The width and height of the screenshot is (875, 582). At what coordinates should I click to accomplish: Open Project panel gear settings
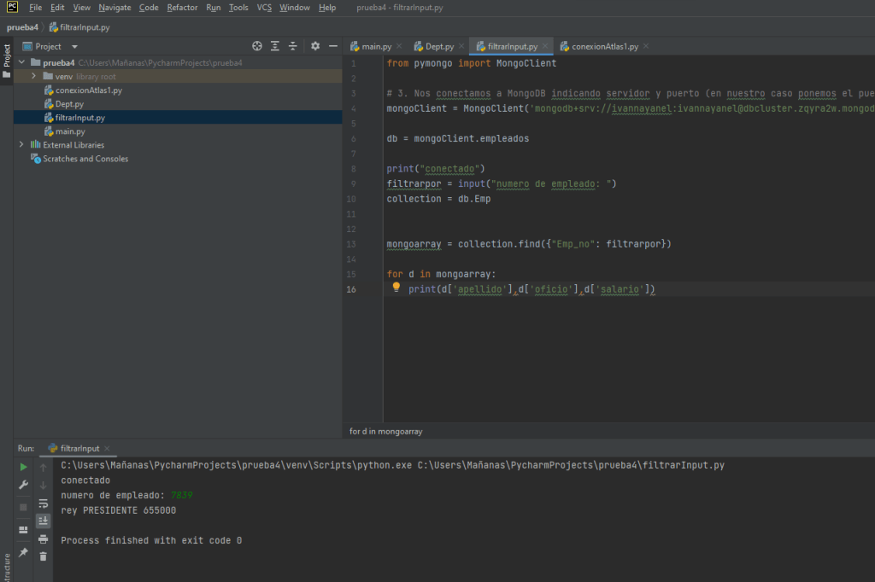pyautogui.click(x=314, y=46)
